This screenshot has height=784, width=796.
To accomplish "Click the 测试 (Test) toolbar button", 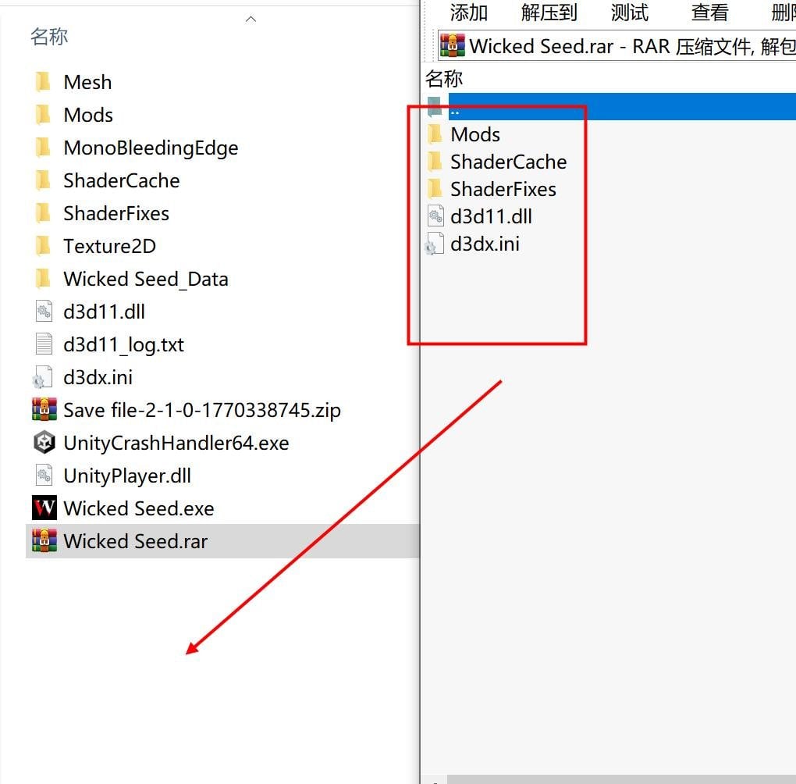I will pyautogui.click(x=630, y=12).
